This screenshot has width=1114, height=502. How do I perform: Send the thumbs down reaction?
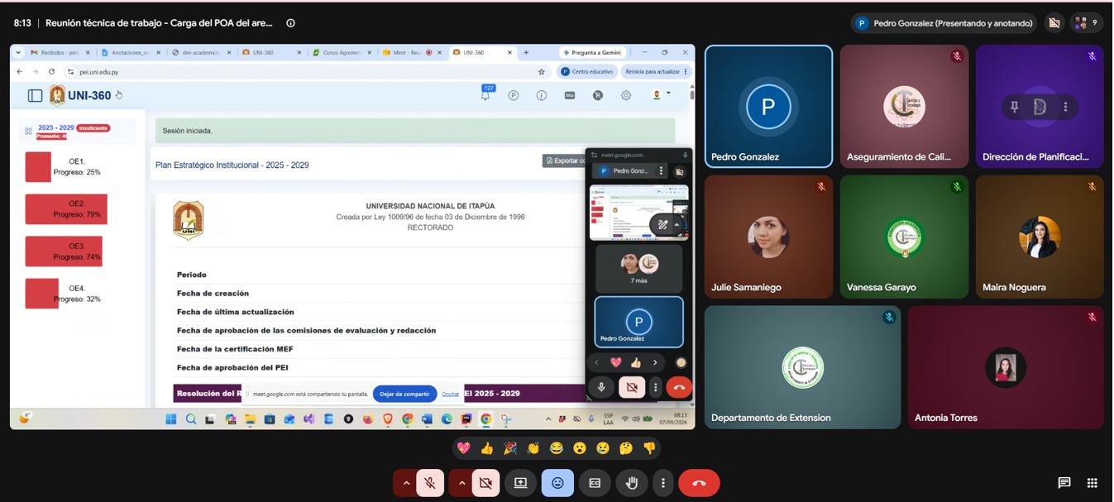pyautogui.click(x=649, y=448)
